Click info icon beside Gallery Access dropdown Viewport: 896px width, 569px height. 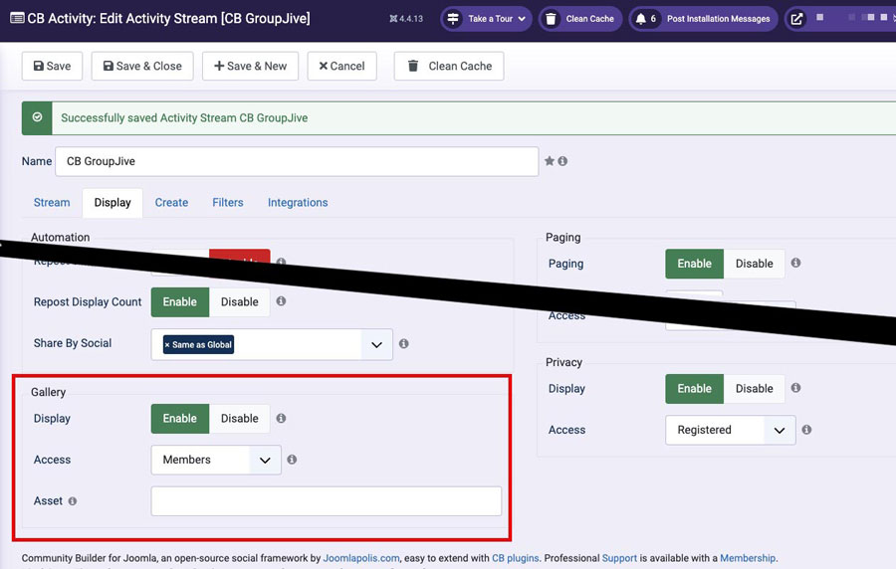tap(292, 460)
